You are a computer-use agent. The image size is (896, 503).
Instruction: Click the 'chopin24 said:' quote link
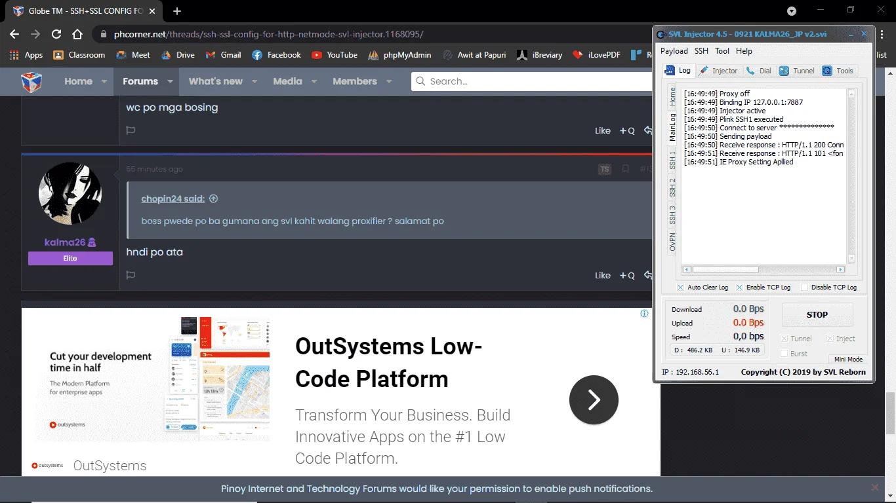pyautogui.click(x=173, y=198)
